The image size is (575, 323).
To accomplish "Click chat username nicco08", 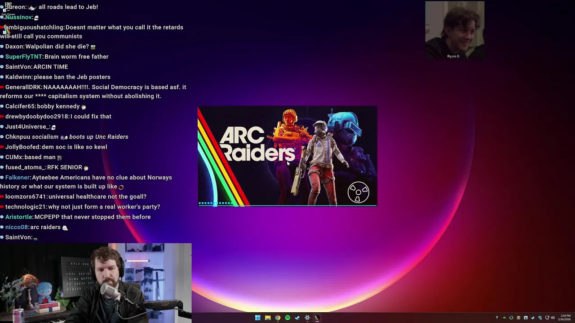I will click(x=17, y=227).
